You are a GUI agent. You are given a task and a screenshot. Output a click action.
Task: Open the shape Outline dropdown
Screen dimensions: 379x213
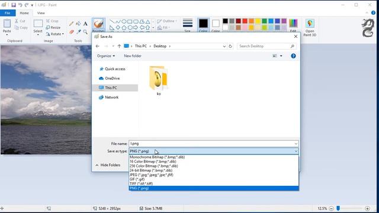click(x=167, y=21)
